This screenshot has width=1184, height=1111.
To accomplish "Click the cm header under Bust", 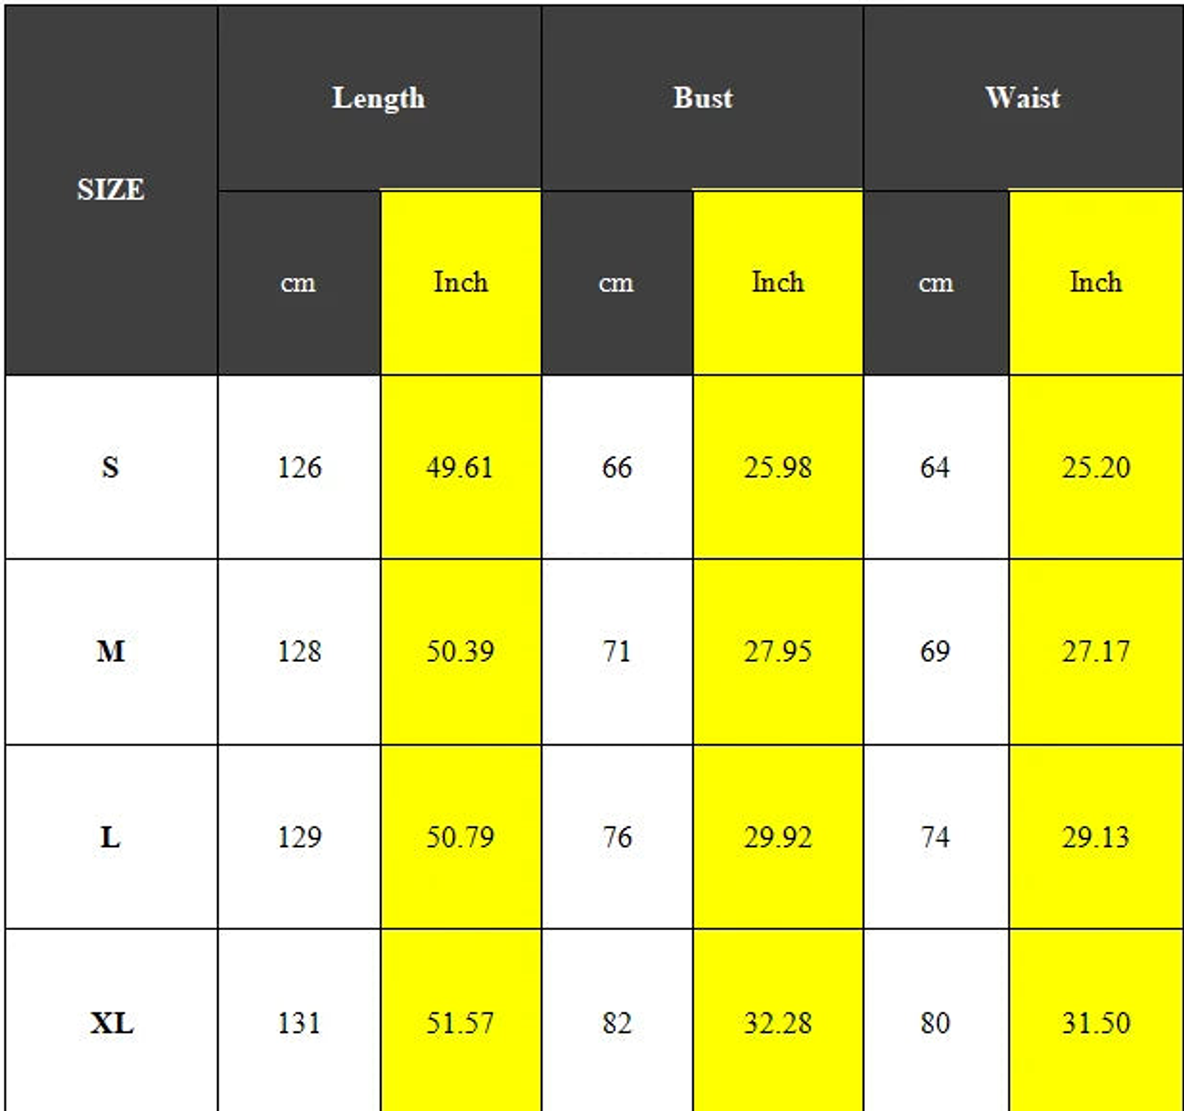I will point(616,283).
